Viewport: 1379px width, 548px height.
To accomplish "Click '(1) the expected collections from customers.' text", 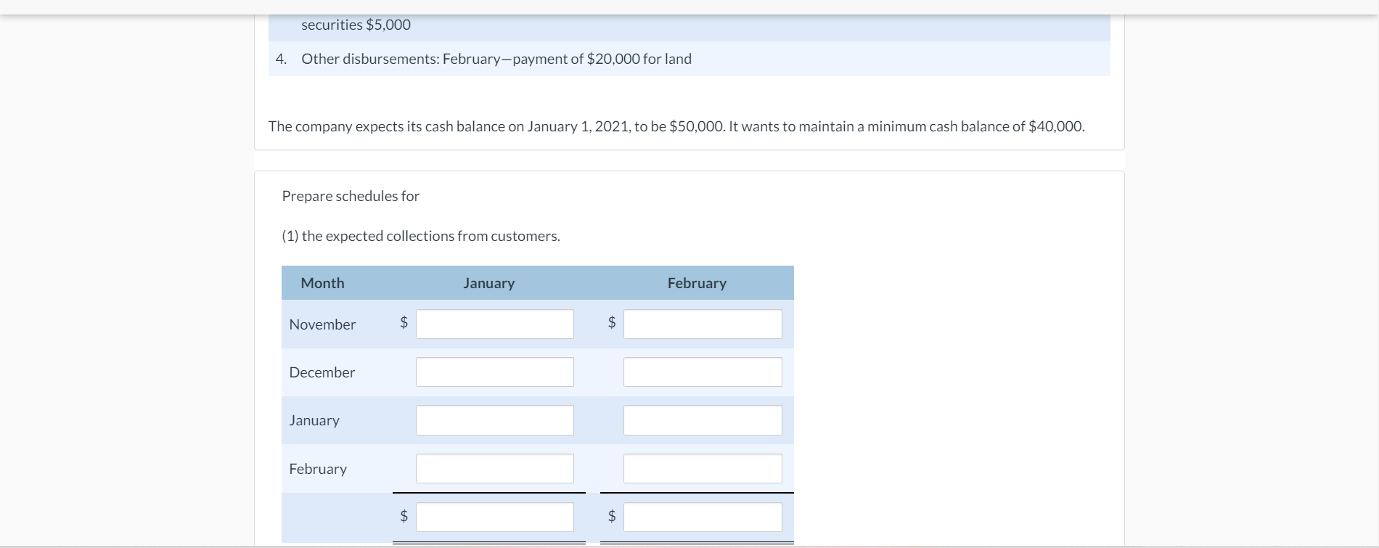I will (421, 236).
